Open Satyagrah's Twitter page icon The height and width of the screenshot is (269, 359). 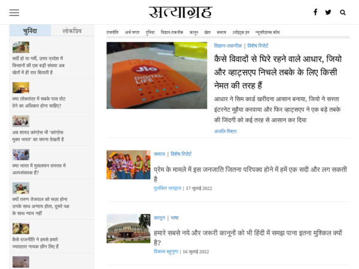(328, 12)
